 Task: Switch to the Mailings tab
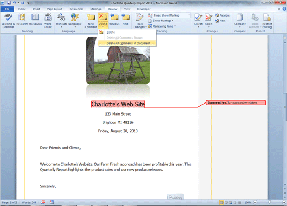(95, 9)
